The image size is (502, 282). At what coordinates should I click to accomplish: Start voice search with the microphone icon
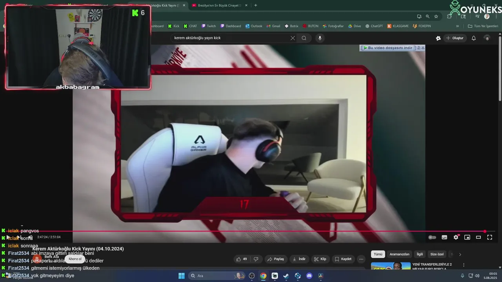click(320, 38)
